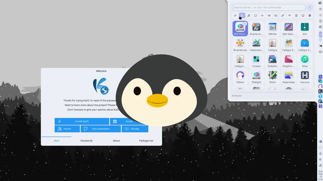
Task: Remove KDE Partition Manager via its x badge
Action: 245,23
